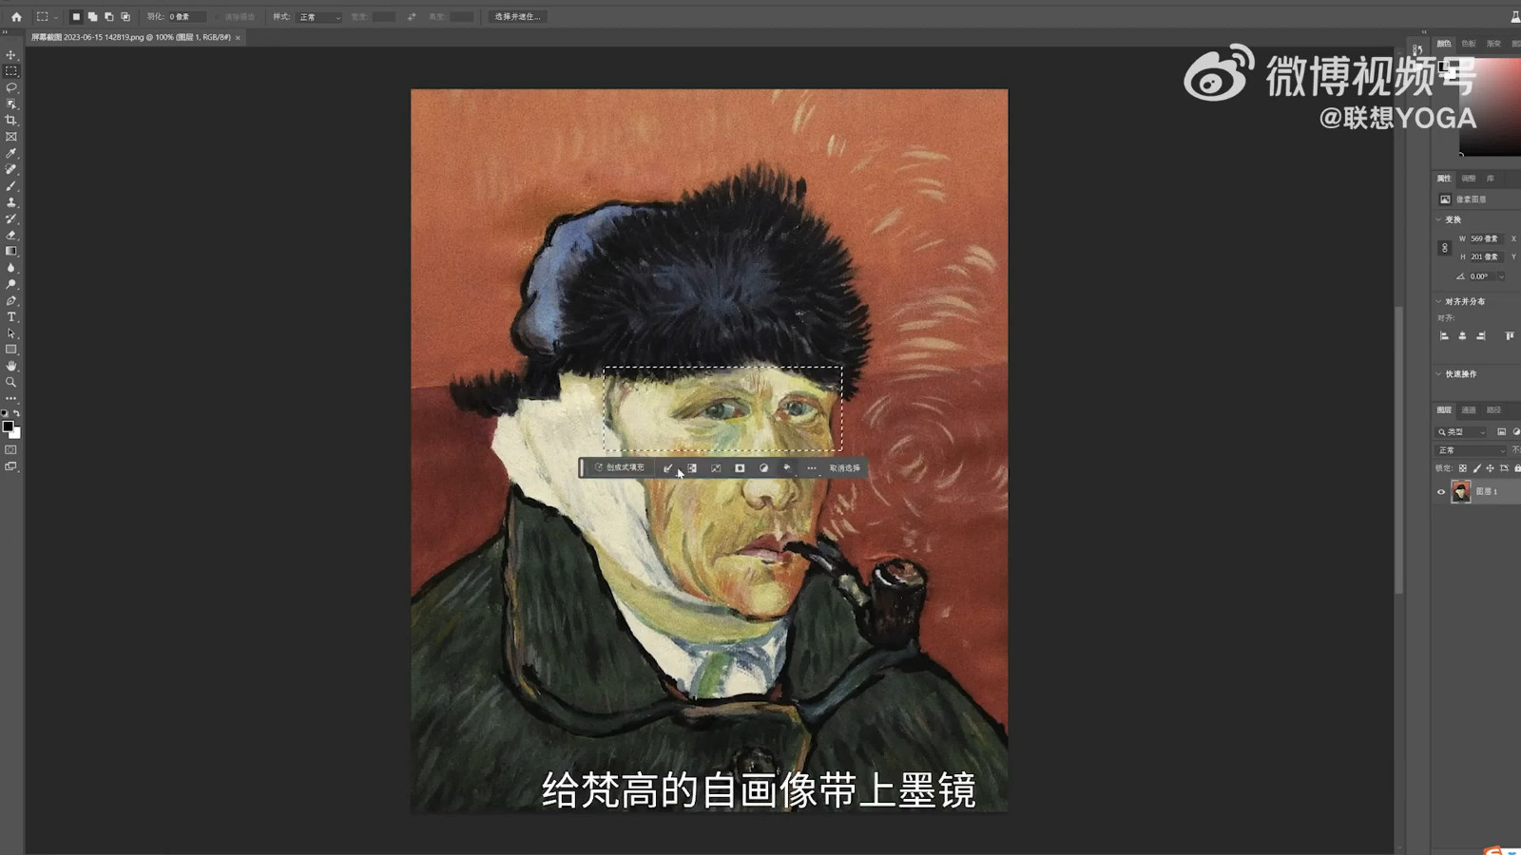Switch to the 色板 swatches tab
1521x855 pixels.
pos(1469,44)
